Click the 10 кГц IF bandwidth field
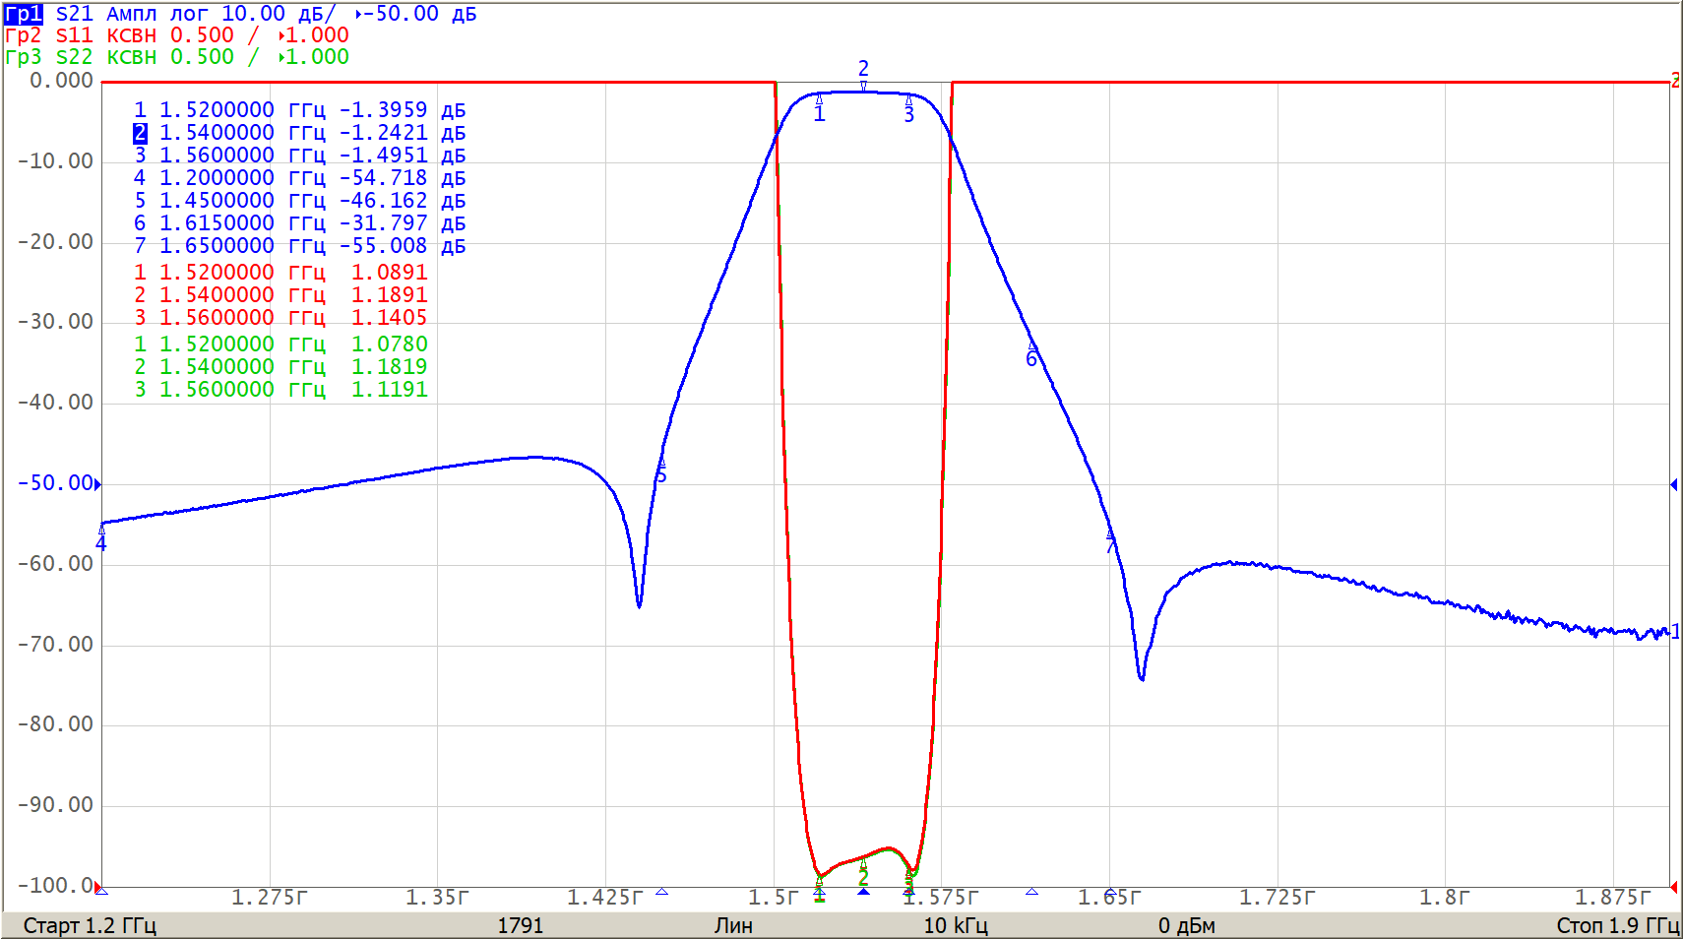The width and height of the screenshot is (1683, 939). (955, 925)
